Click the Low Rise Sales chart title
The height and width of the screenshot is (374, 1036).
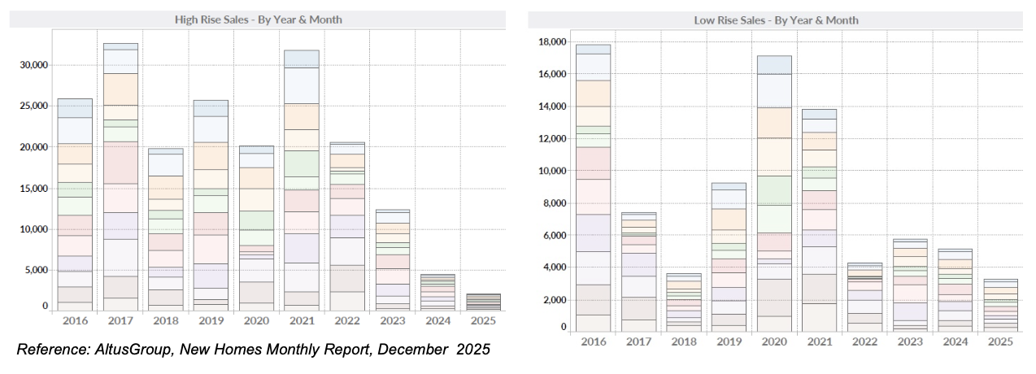tap(777, 20)
